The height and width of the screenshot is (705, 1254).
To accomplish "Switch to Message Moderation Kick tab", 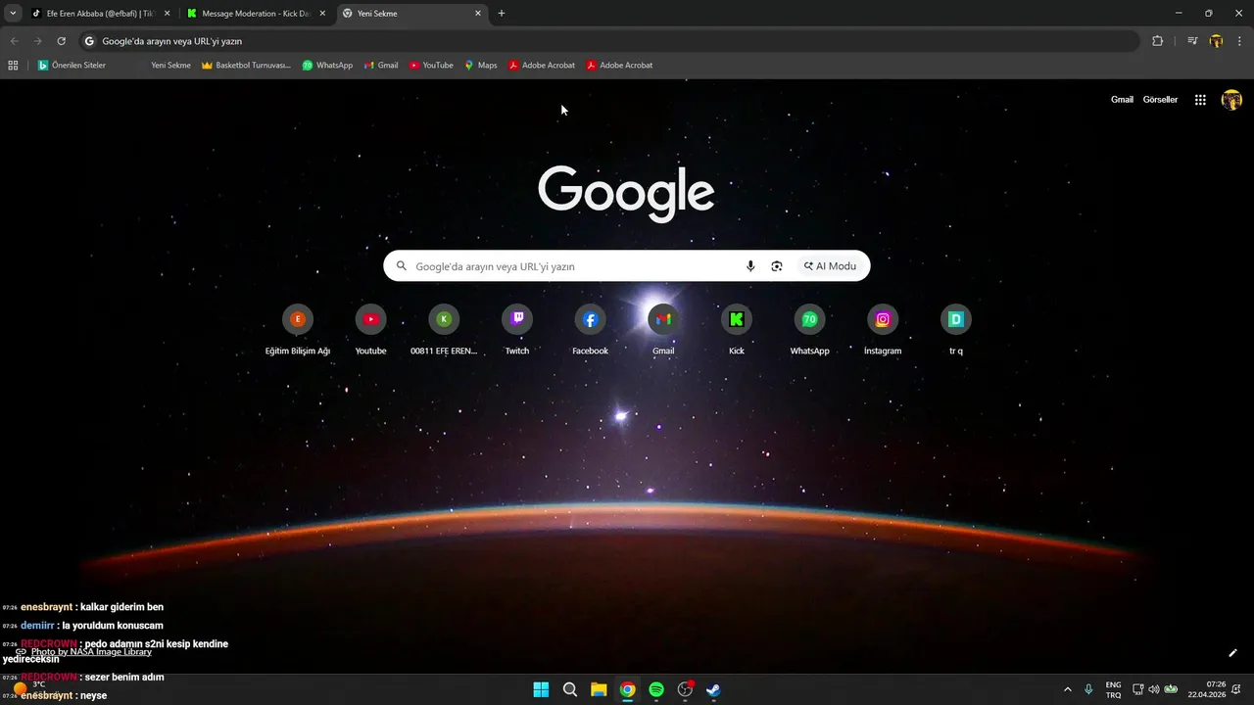I will click(257, 14).
